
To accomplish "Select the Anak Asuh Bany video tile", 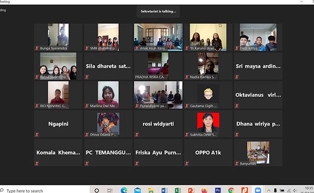I will tap(158, 37).
